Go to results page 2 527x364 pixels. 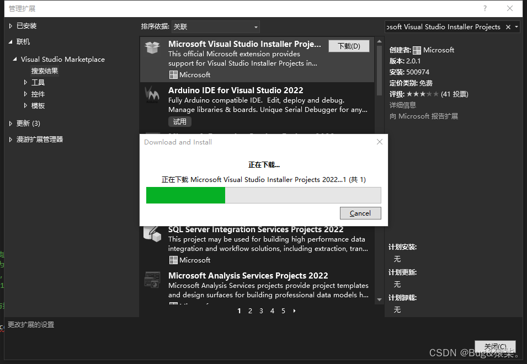click(x=250, y=311)
